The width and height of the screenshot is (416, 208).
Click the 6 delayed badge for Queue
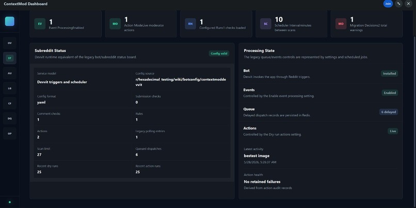pyautogui.click(x=389, y=112)
